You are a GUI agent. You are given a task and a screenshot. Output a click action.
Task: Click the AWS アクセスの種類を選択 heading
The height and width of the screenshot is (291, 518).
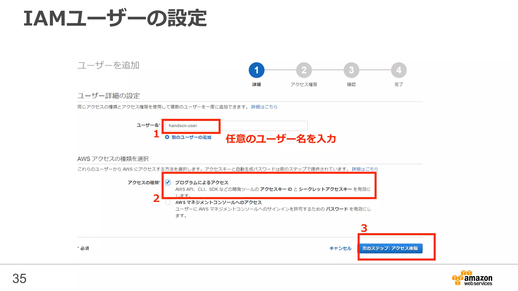click(113, 159)
